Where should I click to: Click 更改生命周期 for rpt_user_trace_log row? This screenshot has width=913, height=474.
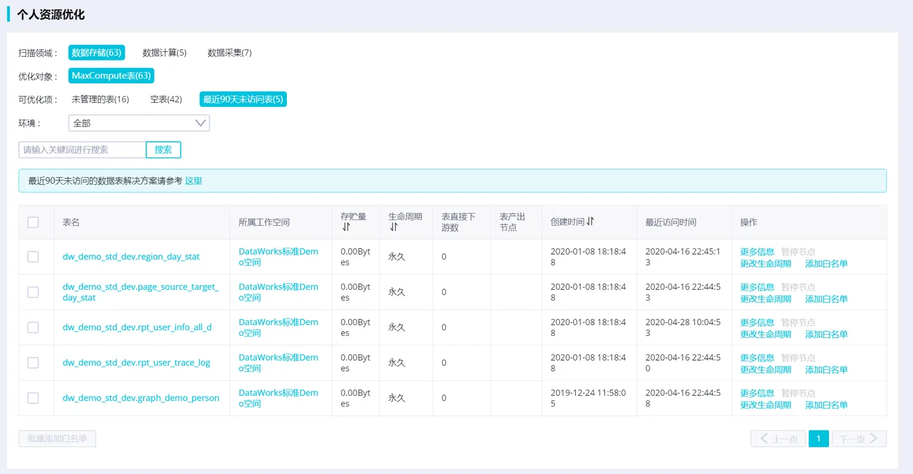pos(766,369)
